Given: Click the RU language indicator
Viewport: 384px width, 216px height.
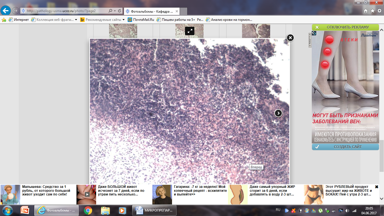Looking at the screenshot, I should (278, 210).
